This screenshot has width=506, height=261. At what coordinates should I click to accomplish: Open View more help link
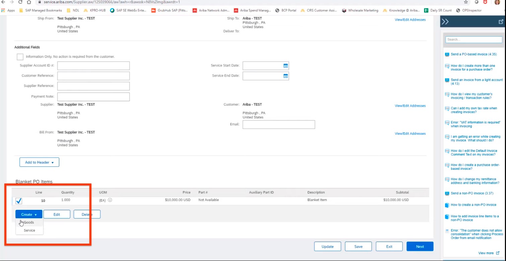click(486, 253)
